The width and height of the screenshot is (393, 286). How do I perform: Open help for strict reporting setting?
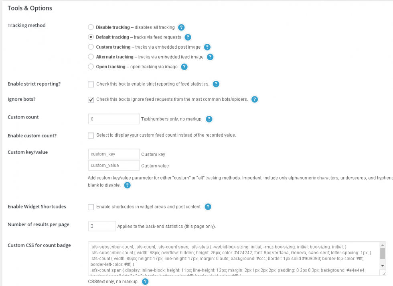(x=216, y=84)
